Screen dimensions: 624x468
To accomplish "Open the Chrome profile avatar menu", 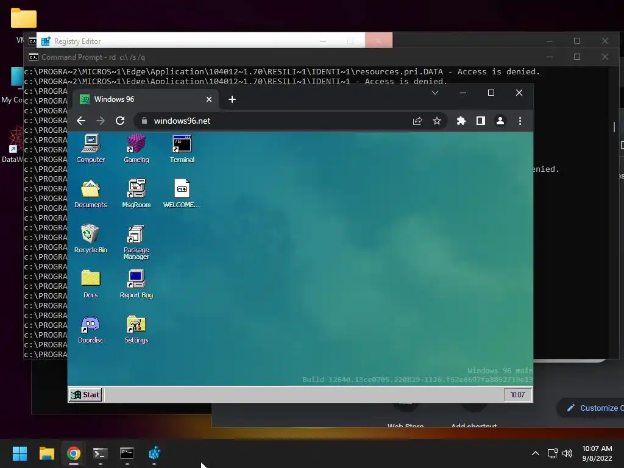I will click(500, 121).
